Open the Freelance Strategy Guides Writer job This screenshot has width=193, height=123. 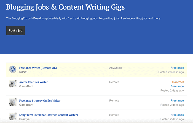[40, 100]
